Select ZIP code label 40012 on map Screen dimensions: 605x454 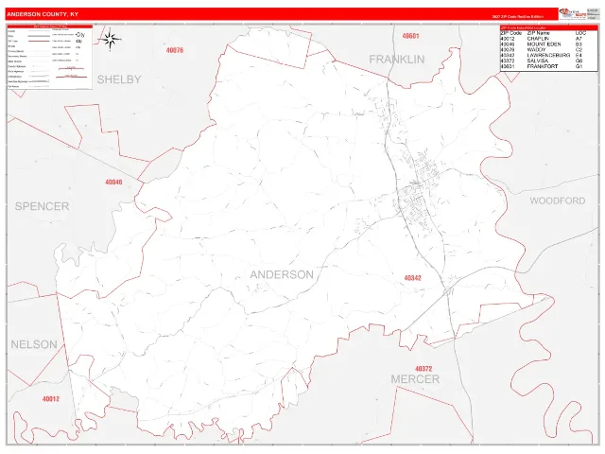coord(51,399)
